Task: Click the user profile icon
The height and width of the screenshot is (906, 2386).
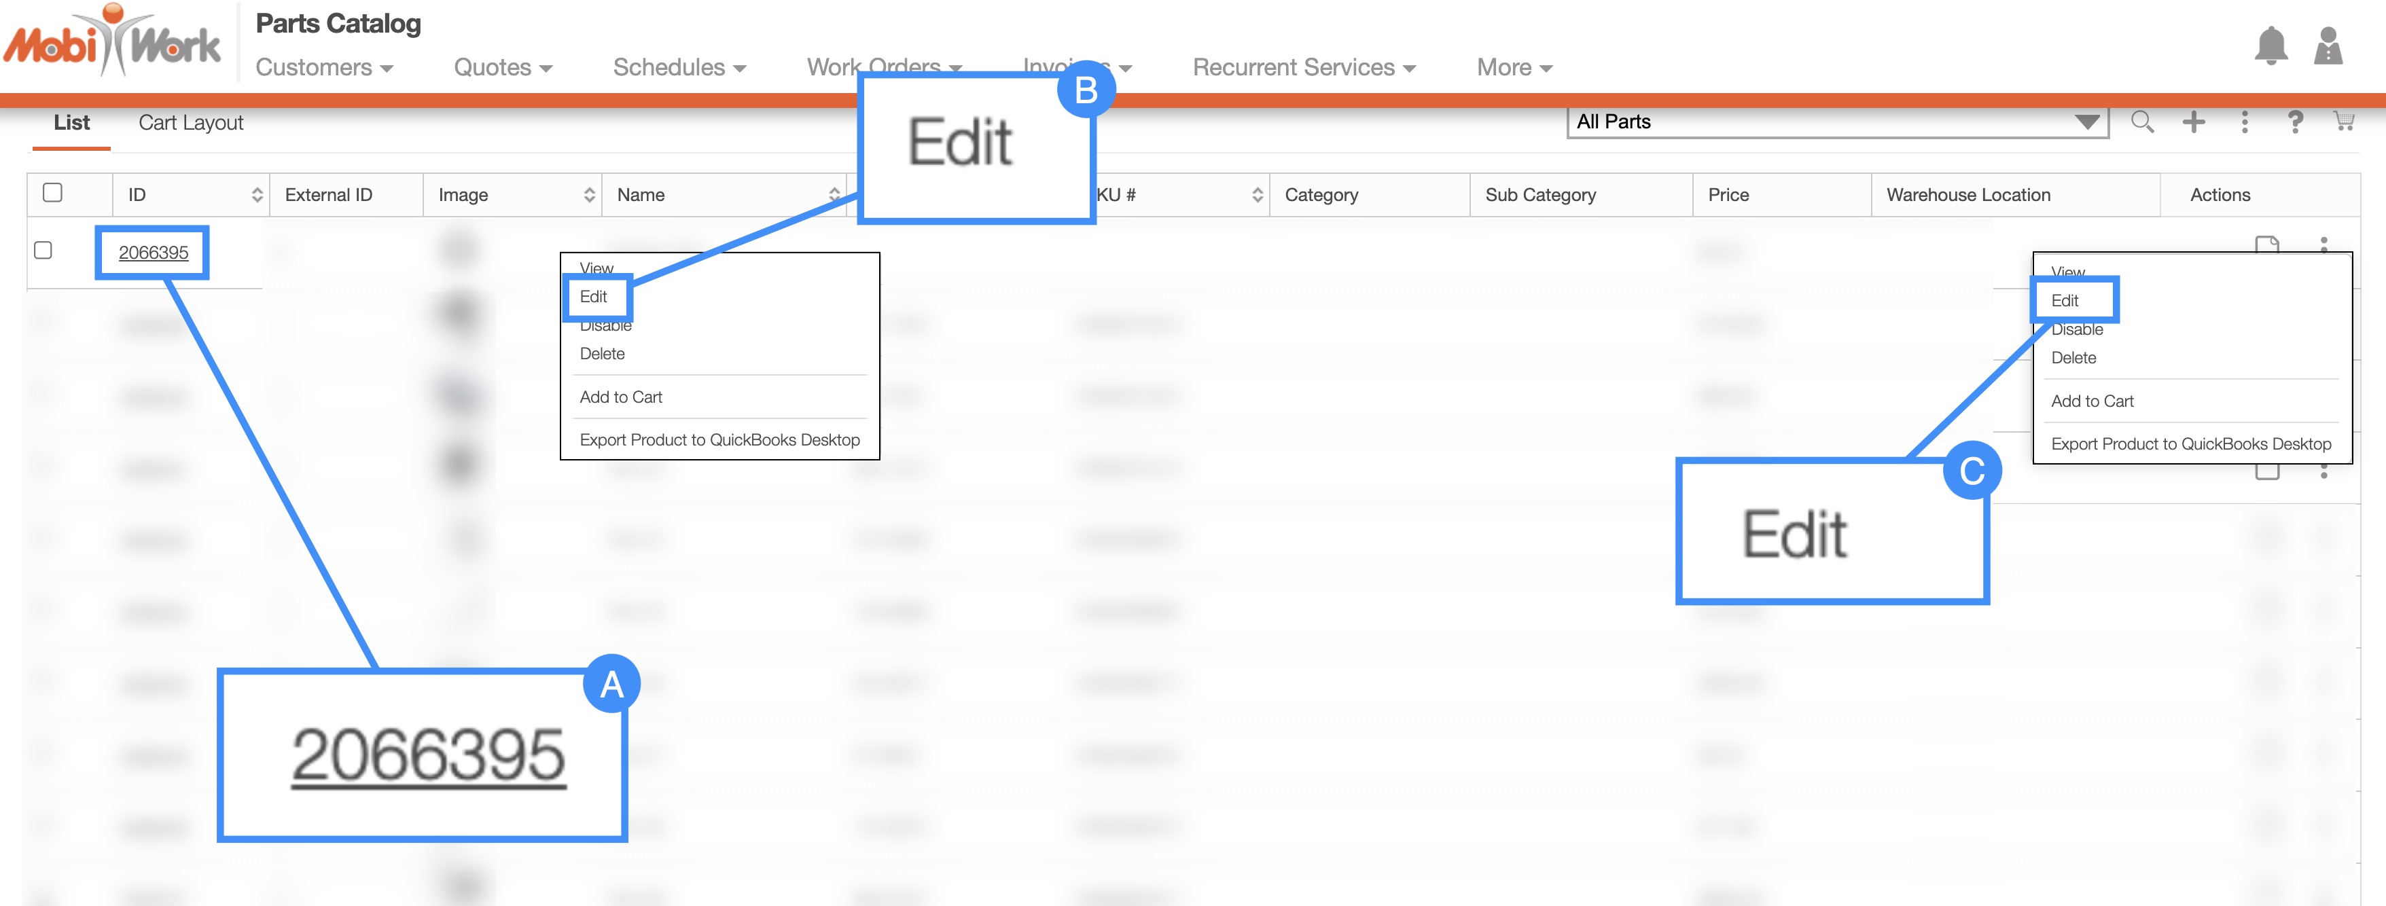Action: [x=2328, y=46]
